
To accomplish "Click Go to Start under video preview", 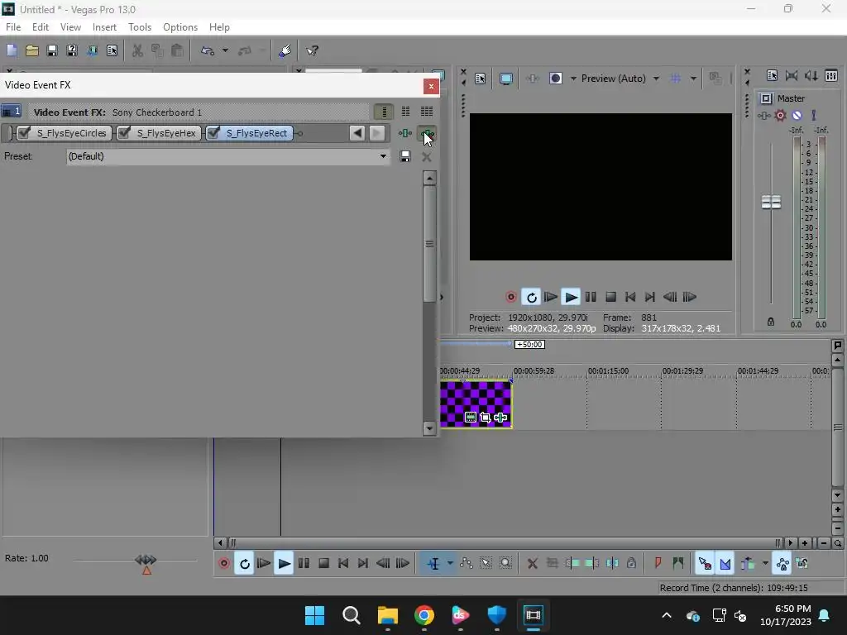I will pos(629,297).
